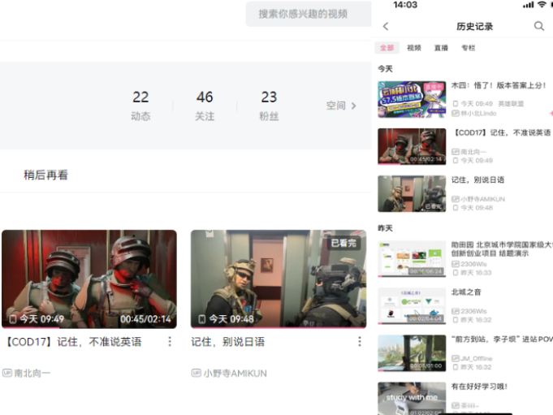Open thumbnail of 前方到站,李子坝 video
553x415 pixels.
pos(412,353)
